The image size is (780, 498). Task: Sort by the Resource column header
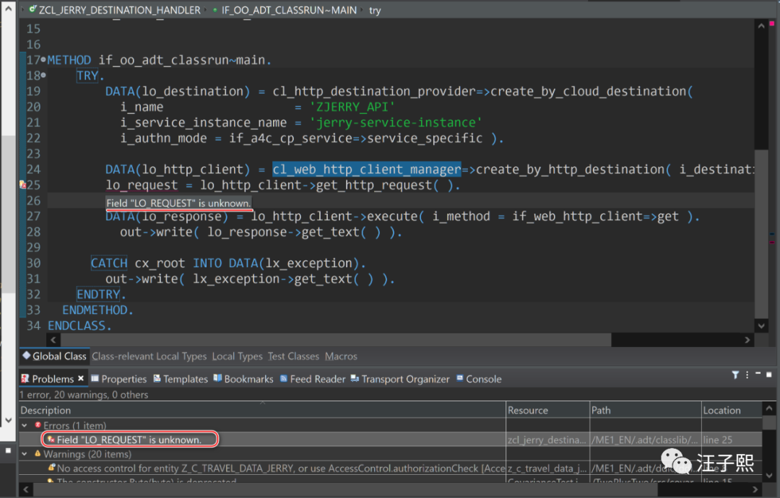(x=547, y=410)
